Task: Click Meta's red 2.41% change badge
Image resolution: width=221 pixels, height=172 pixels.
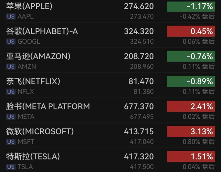Action: [x=190, y=106]
